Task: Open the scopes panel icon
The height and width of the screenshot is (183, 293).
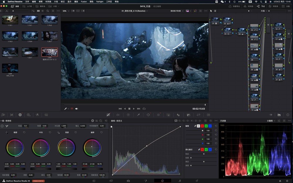Action: [x=279, y=115]
